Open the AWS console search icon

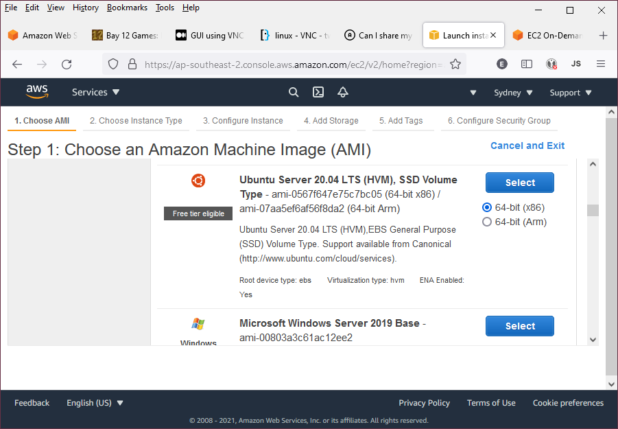point(294,92)
